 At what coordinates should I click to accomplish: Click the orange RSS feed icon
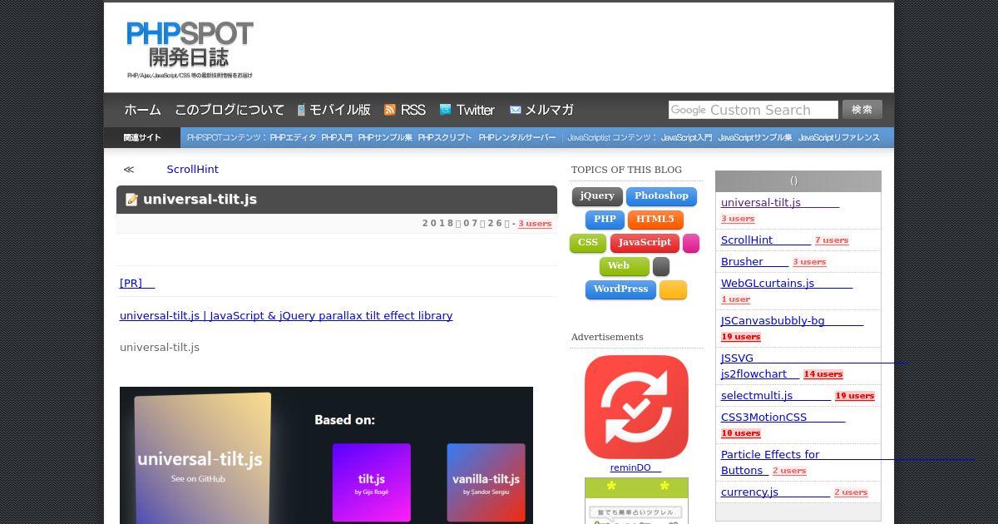(389, 110)
